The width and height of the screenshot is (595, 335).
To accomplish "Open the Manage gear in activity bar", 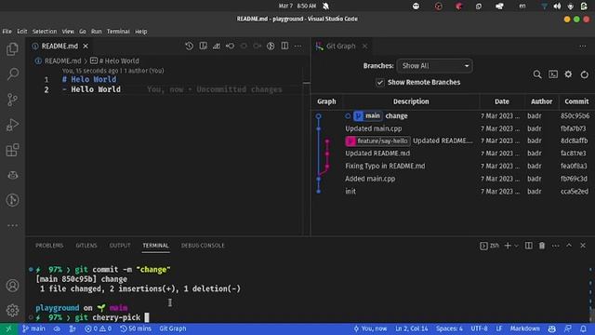I will point(12,310).
